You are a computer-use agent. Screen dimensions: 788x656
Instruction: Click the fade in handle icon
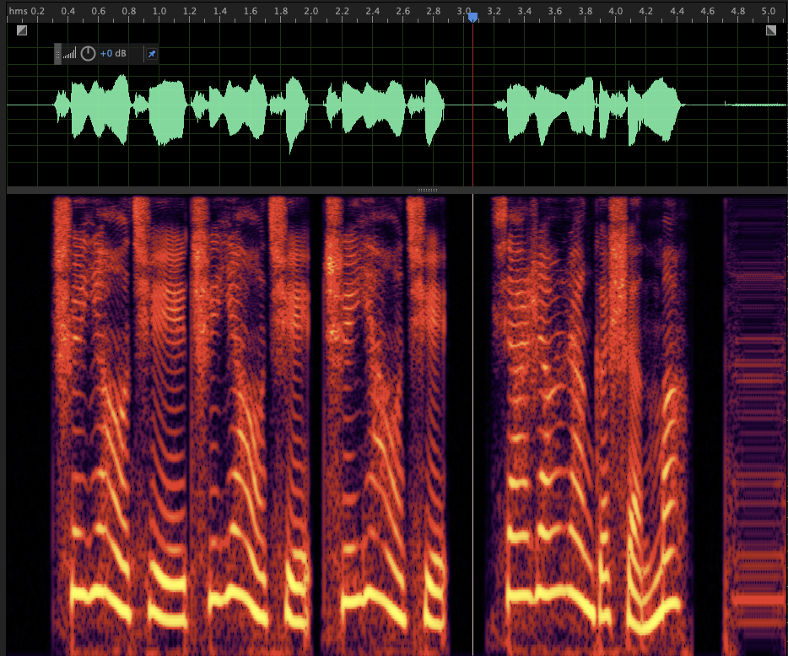coord(22,30)
